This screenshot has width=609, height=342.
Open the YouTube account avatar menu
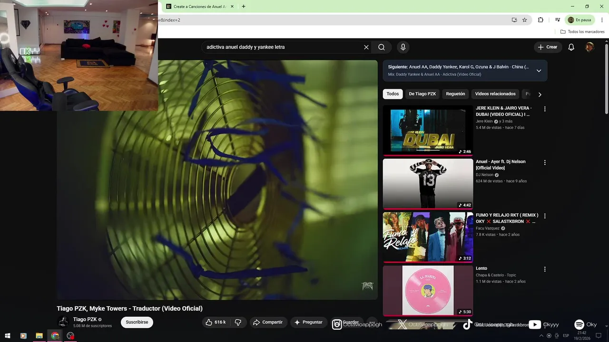589,47
